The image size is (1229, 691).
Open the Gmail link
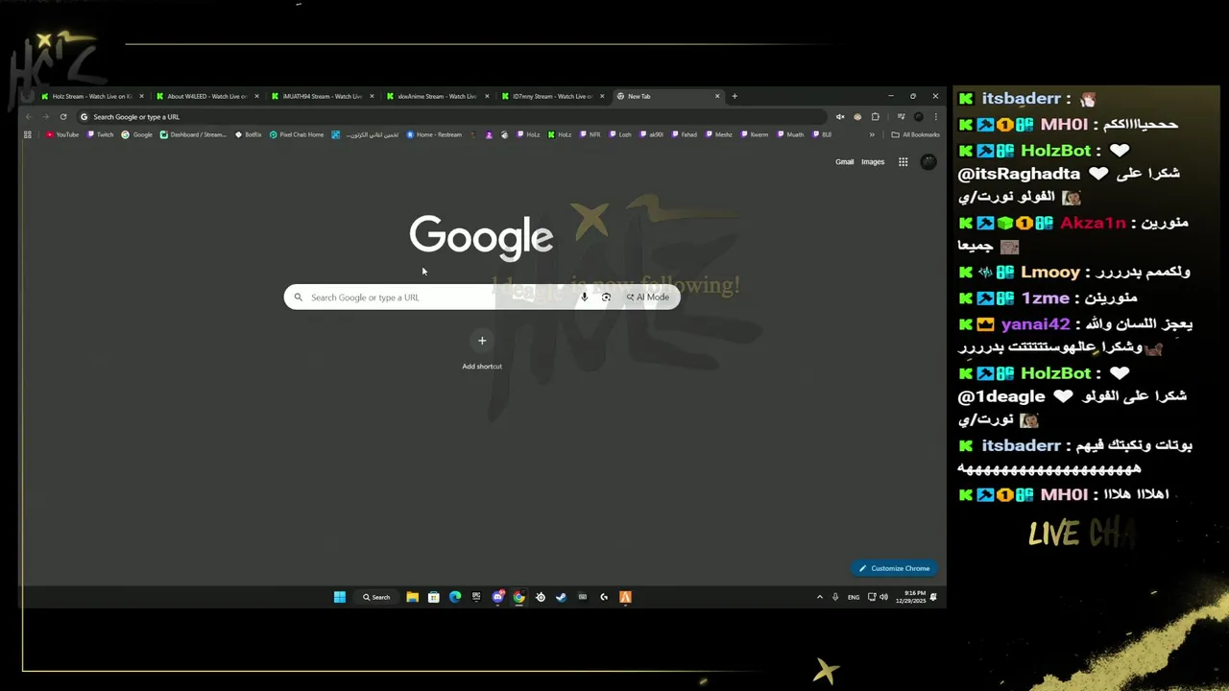click(844, 162)
